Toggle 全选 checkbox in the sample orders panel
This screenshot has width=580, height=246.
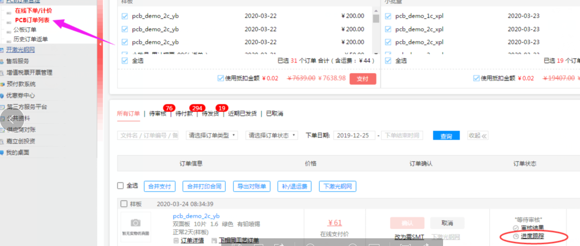click(125, 61)
